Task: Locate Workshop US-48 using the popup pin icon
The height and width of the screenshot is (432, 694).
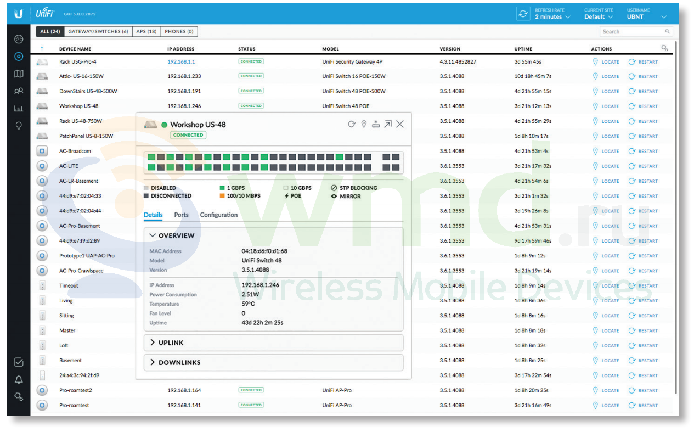Action: click(x=363, y=124)
